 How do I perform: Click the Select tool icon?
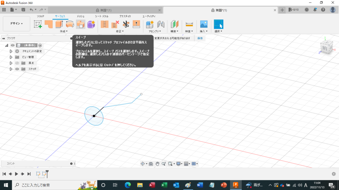pos(218,24)
